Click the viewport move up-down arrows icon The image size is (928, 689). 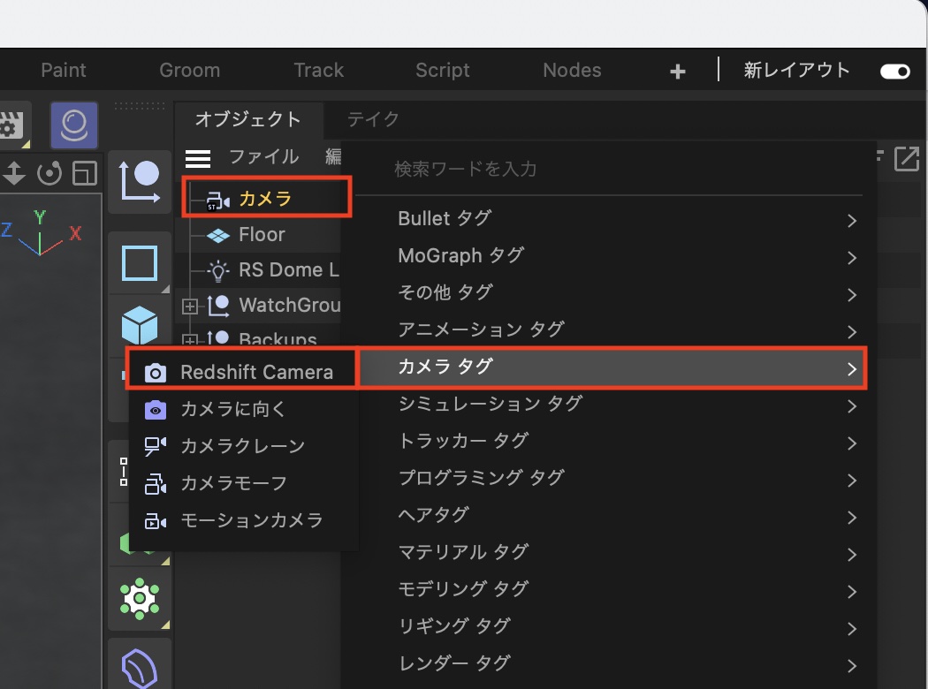pos(14,173)
